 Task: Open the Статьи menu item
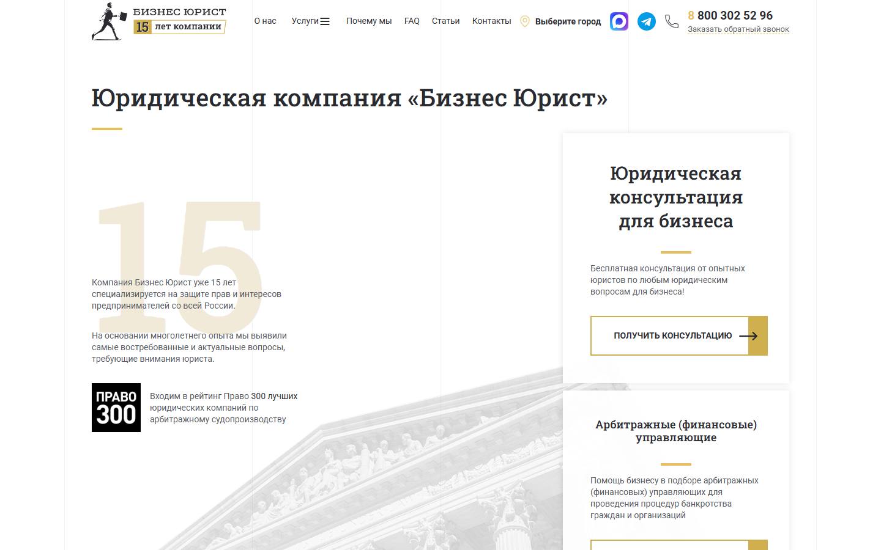(x=445, y=21)
